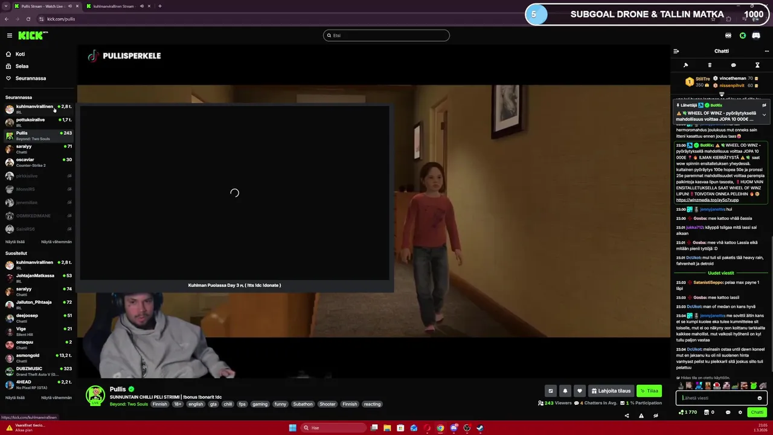Open the channel points 1 770 indicator
This screenshot has width=773, height=435.
coord(688,412)
